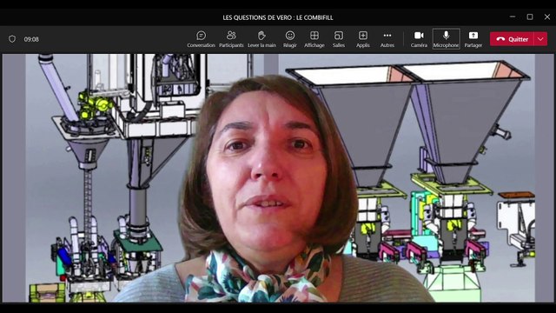This screenshot has height=313, width=556.
Task: Show the Participants list
Action: point(231,39)
